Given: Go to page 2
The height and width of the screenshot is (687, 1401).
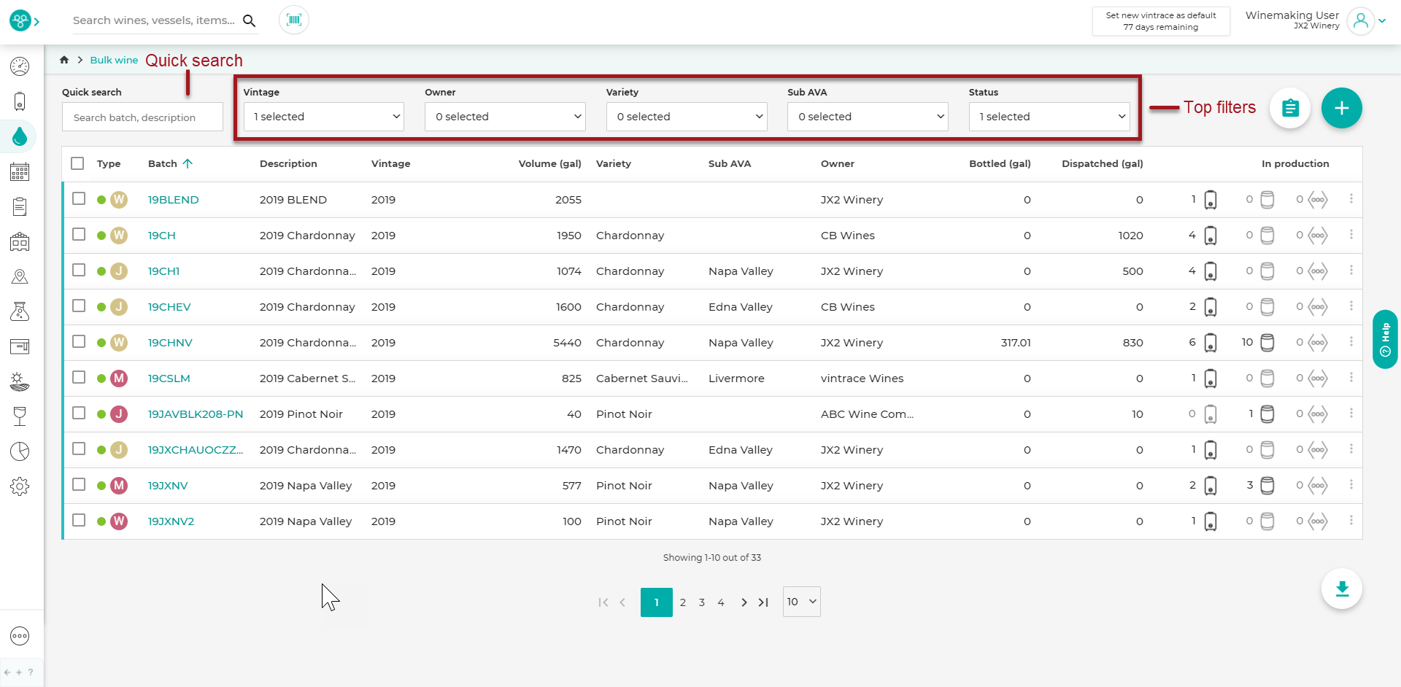Looking at the screenshot, I should point(683,602).
